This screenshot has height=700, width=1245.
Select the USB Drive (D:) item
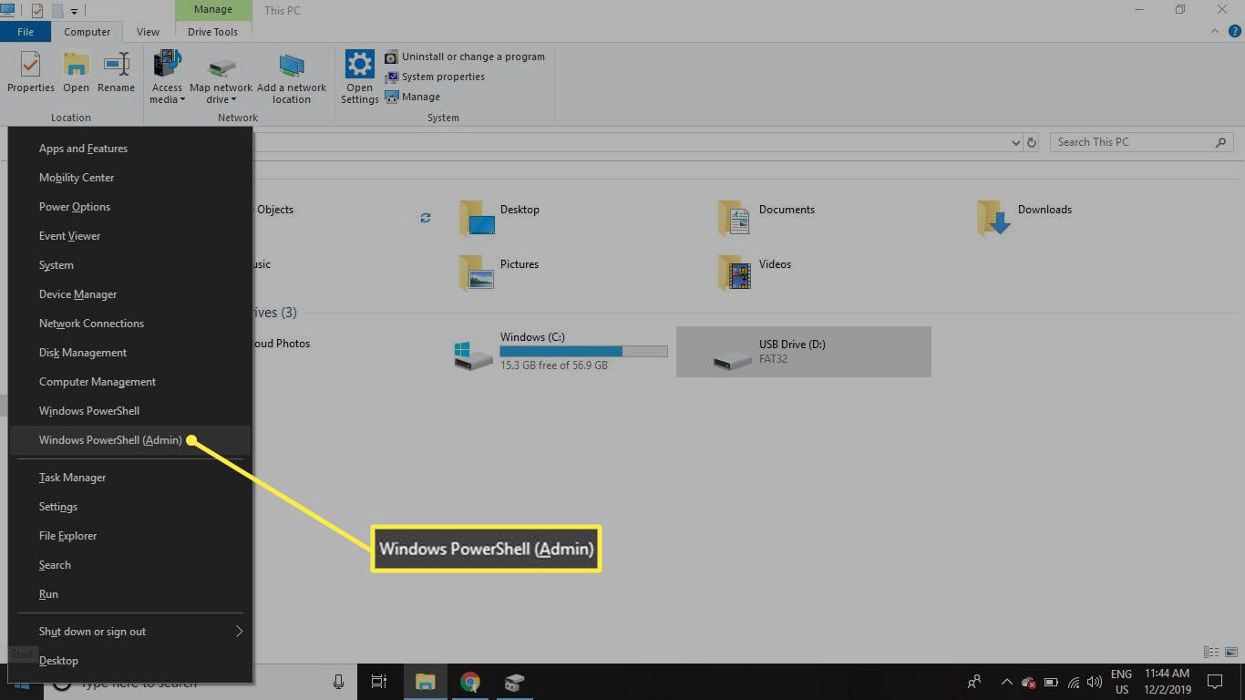pos(803,352)
